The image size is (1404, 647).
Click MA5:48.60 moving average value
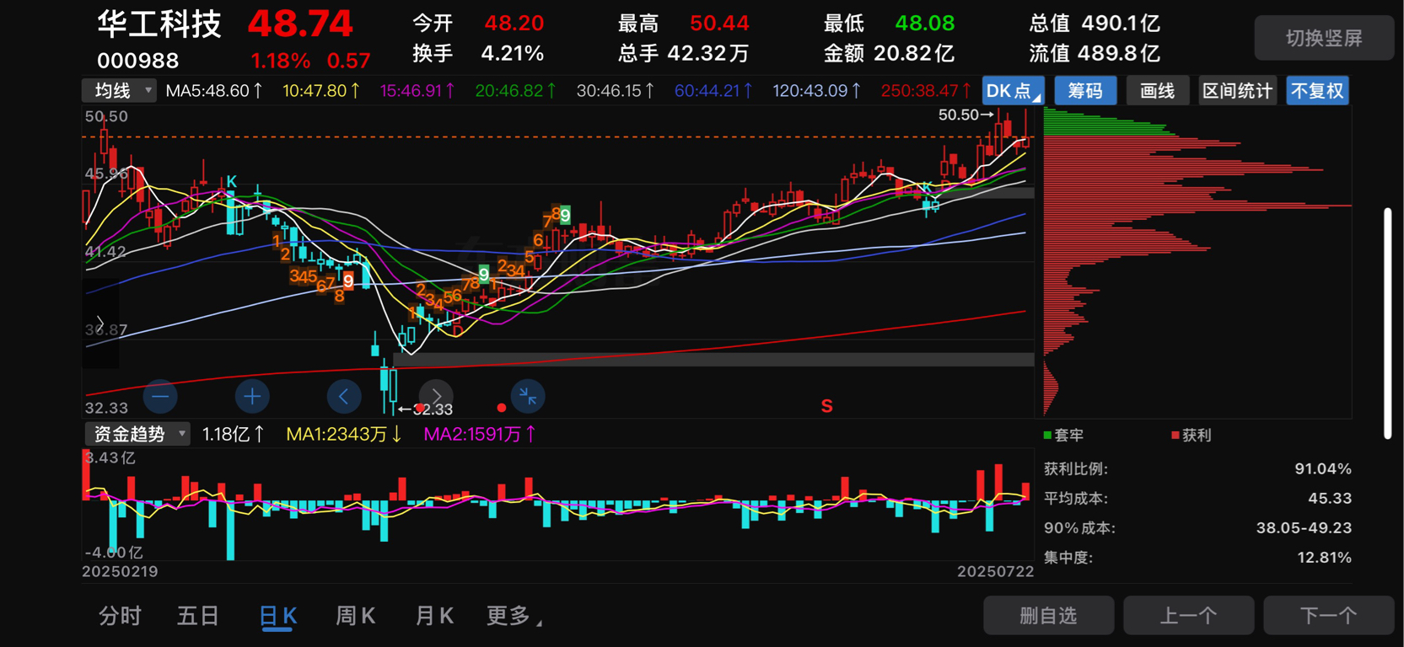[x=213, y=90]
